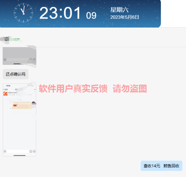Click the seconds counter 09

(91, 16)
